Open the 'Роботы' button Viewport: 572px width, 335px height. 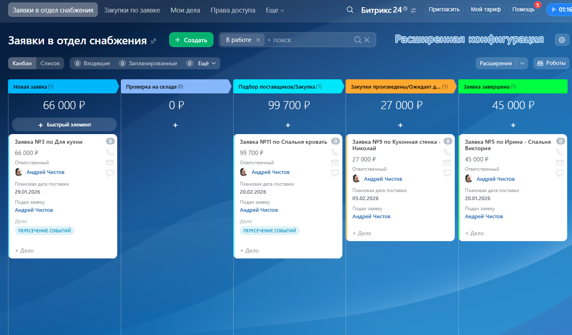[x=551, y=63]
